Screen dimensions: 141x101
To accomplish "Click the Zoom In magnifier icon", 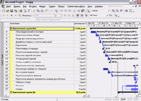I will [113, 11].
